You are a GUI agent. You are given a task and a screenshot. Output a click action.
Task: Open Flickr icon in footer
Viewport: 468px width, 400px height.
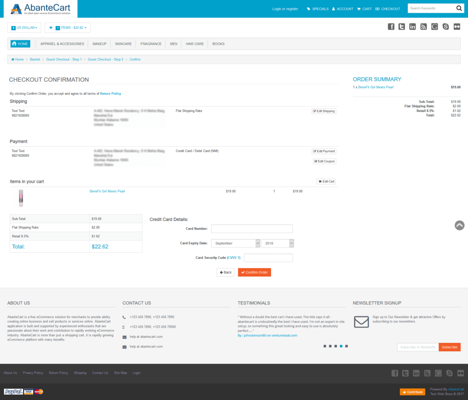pos(461,373)
